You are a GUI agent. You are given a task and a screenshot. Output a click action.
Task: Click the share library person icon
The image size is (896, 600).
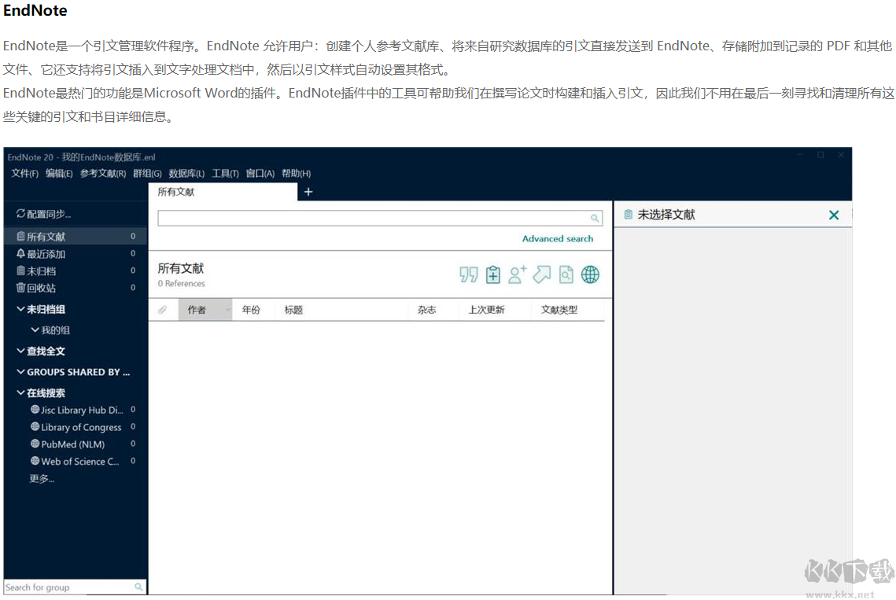pyautogui.click(x=517, y=274)
